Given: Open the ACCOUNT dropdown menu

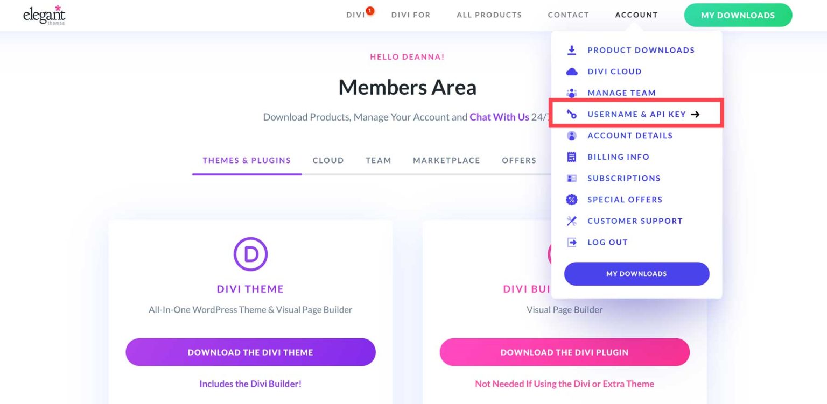Looking at the screenshot, I should pos(636,15).
